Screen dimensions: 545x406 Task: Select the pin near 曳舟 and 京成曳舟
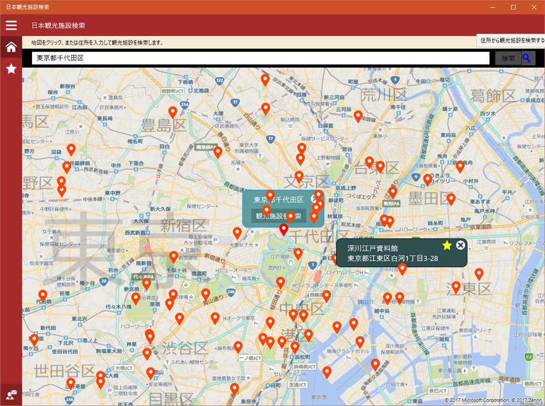[x=460, y=166]
